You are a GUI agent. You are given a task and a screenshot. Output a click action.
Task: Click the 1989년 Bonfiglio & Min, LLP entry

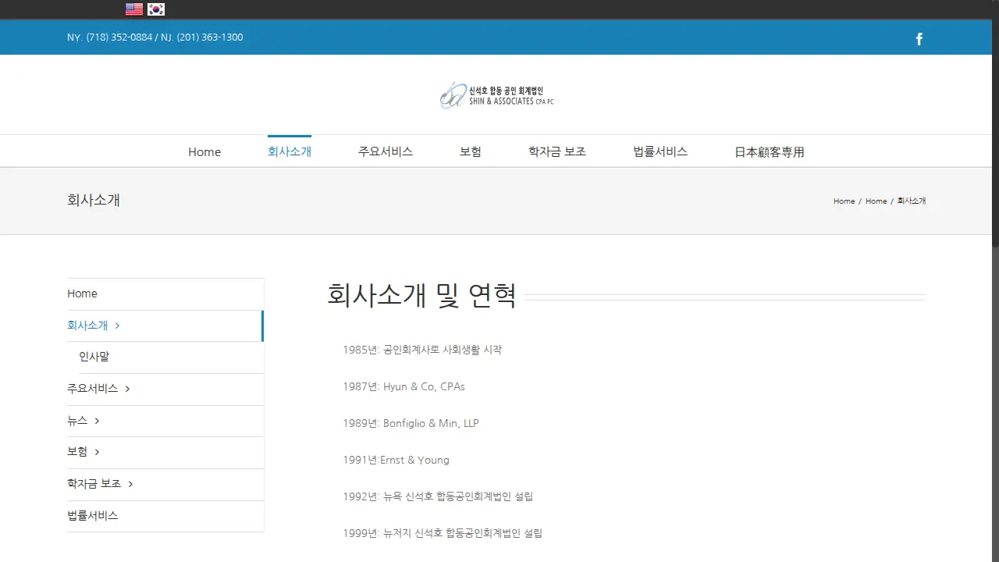(x=411, y=423)
